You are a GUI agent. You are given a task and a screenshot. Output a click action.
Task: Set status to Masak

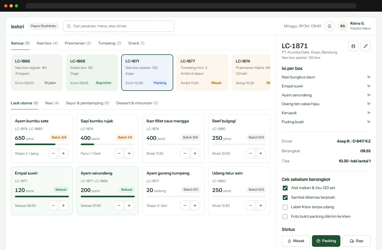296,241
